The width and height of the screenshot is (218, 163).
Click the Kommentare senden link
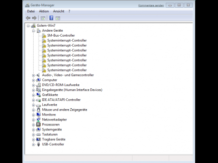point(151,5)
